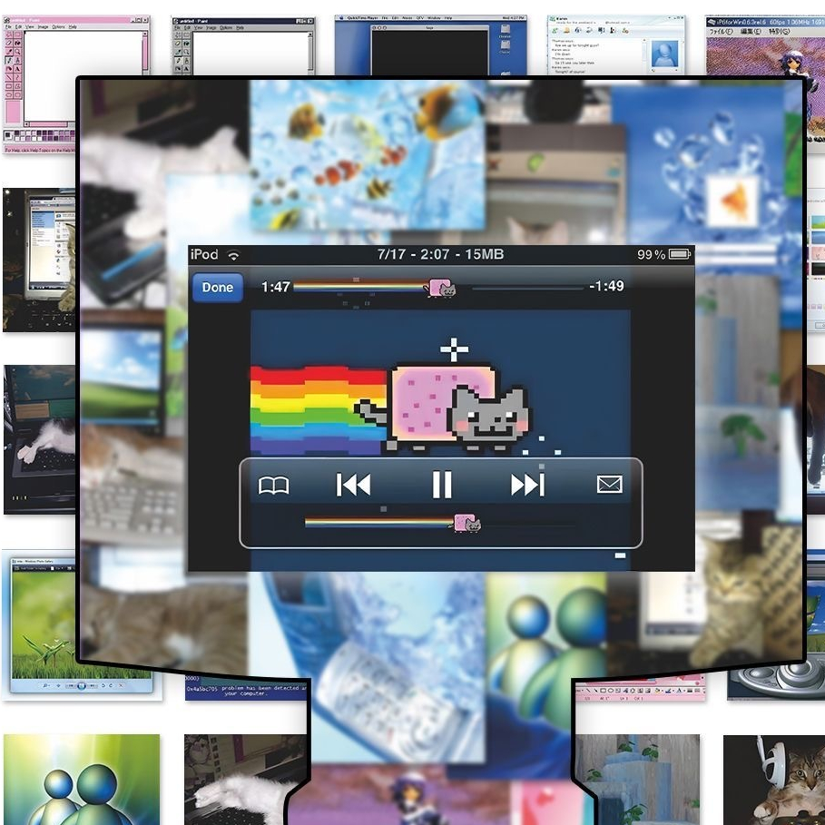Open 編集(E) menu in iP6 window
825x825 pixels.
tap(751, 31)
